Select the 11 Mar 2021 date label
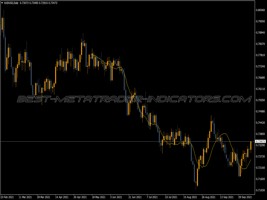 25,197
